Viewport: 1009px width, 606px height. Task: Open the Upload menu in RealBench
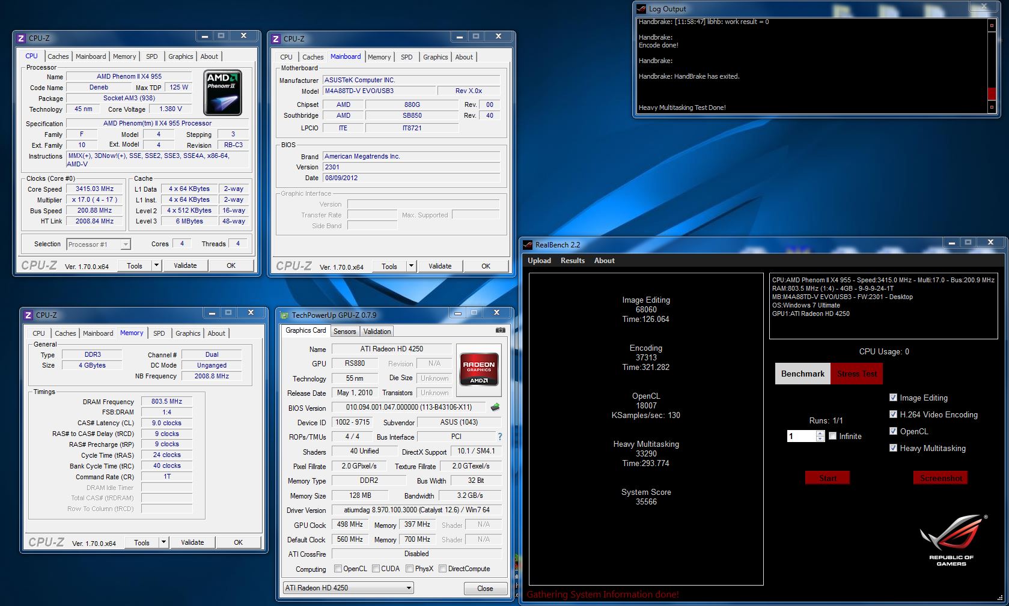click(x=539, y=261)
